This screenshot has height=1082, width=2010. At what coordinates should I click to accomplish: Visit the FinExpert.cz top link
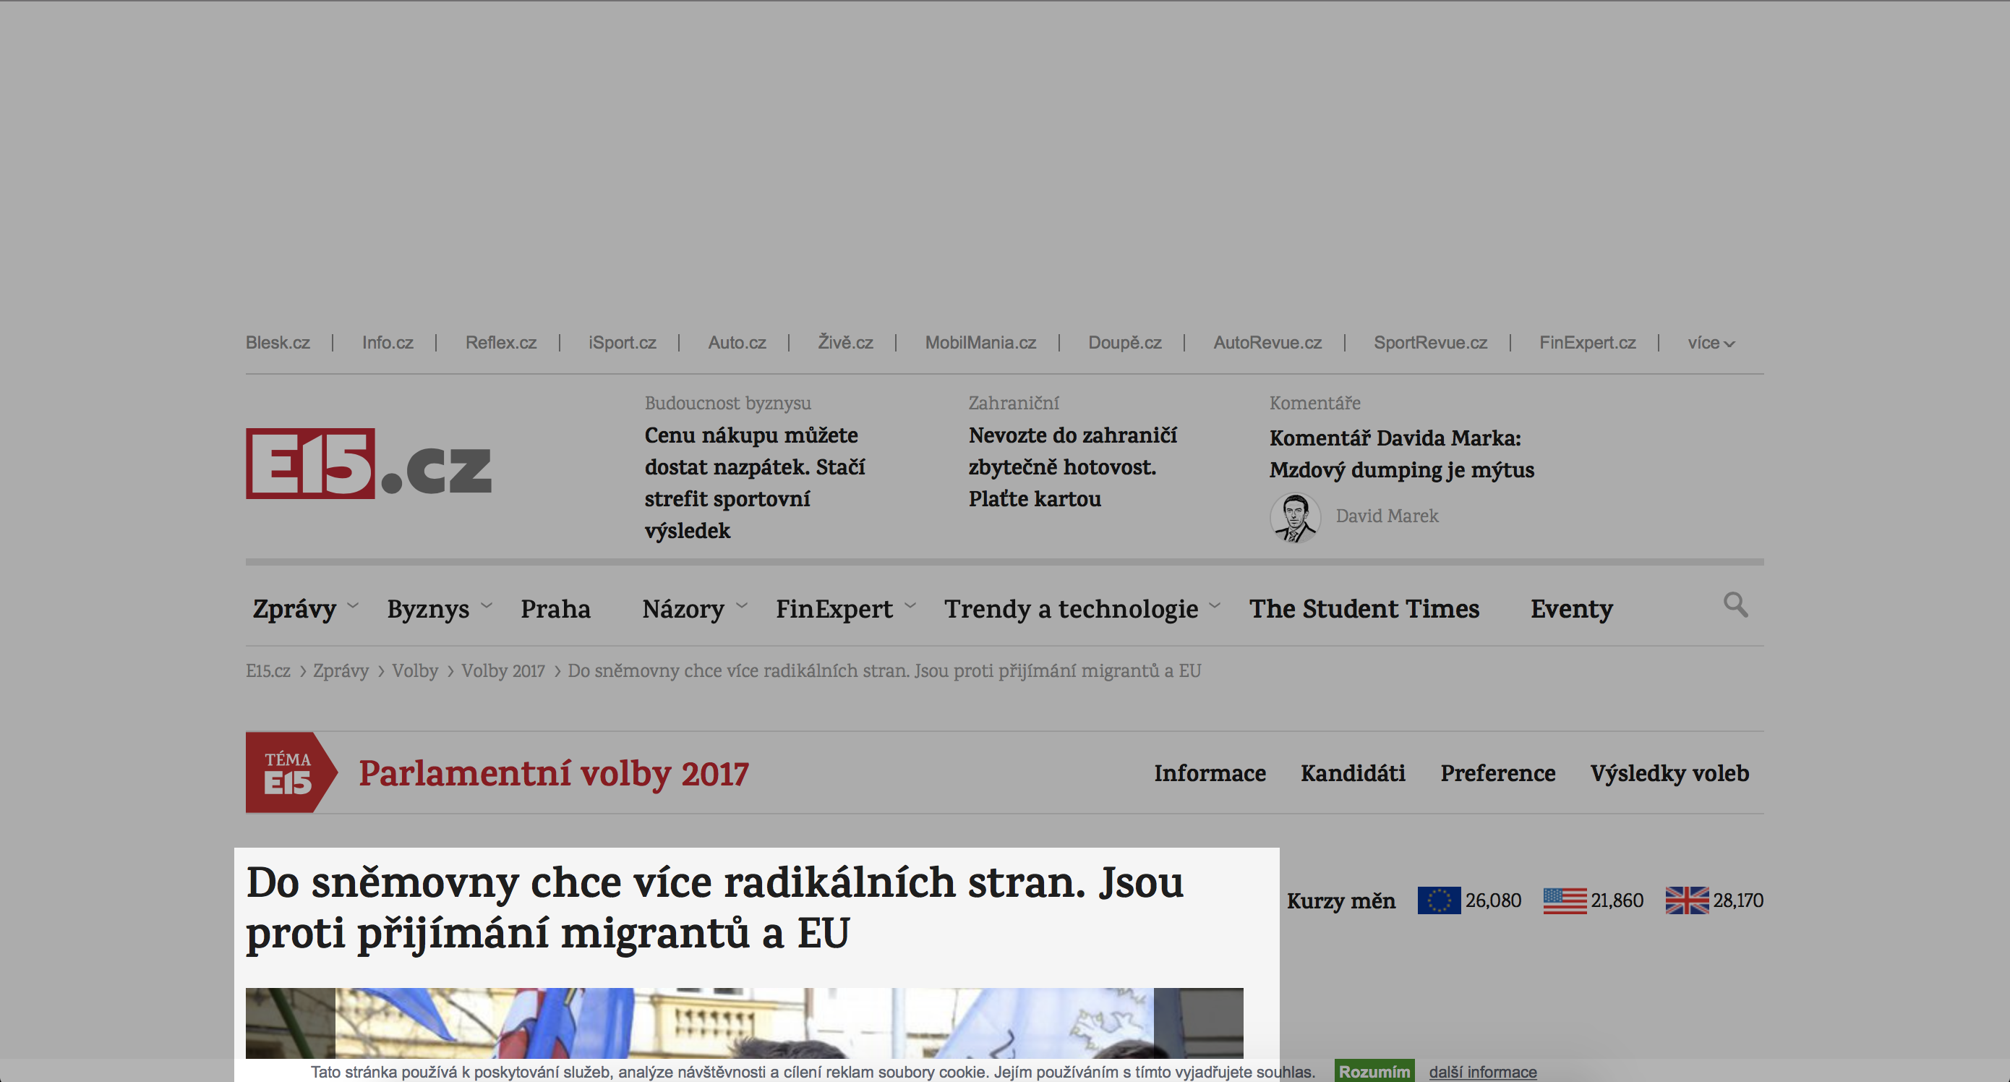[x=1587, y=343]
